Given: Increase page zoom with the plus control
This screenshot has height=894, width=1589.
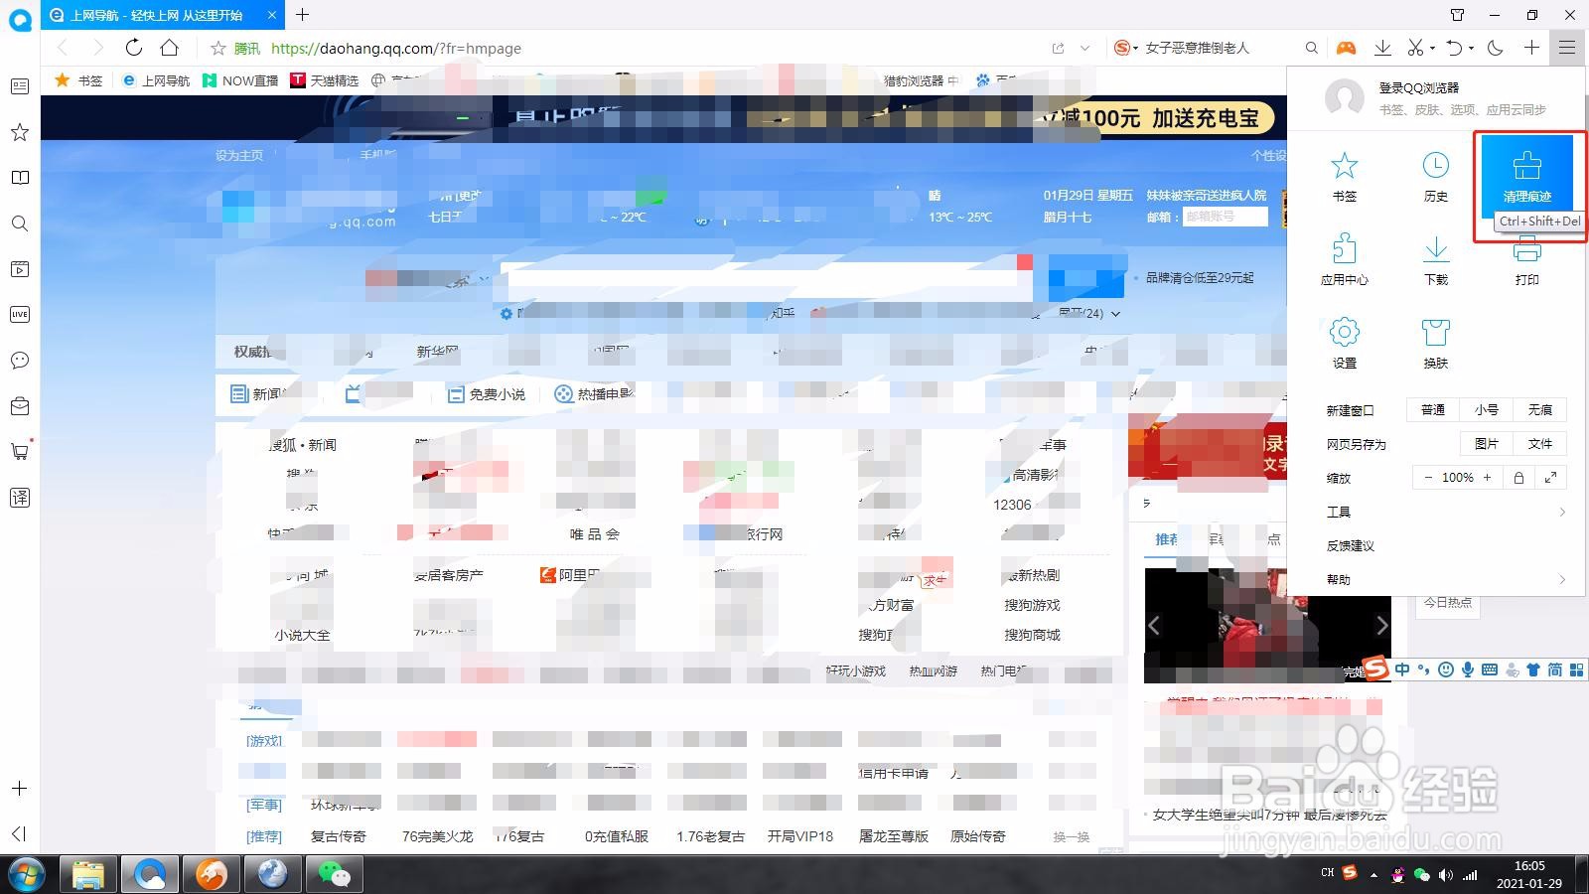Looking at the screenshot, I should 1486,477.
